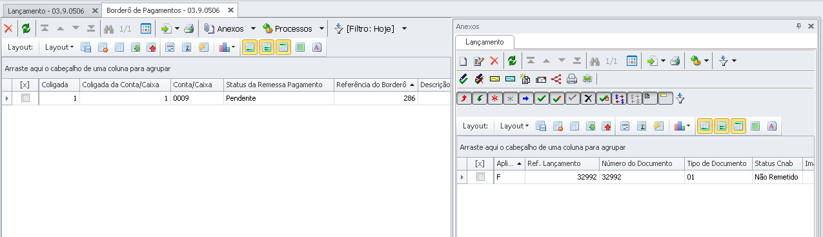This screenshot has height=237, width=823.
Task: Refresh the Anexos Lançamento list
Action: (x=513, y=61)
